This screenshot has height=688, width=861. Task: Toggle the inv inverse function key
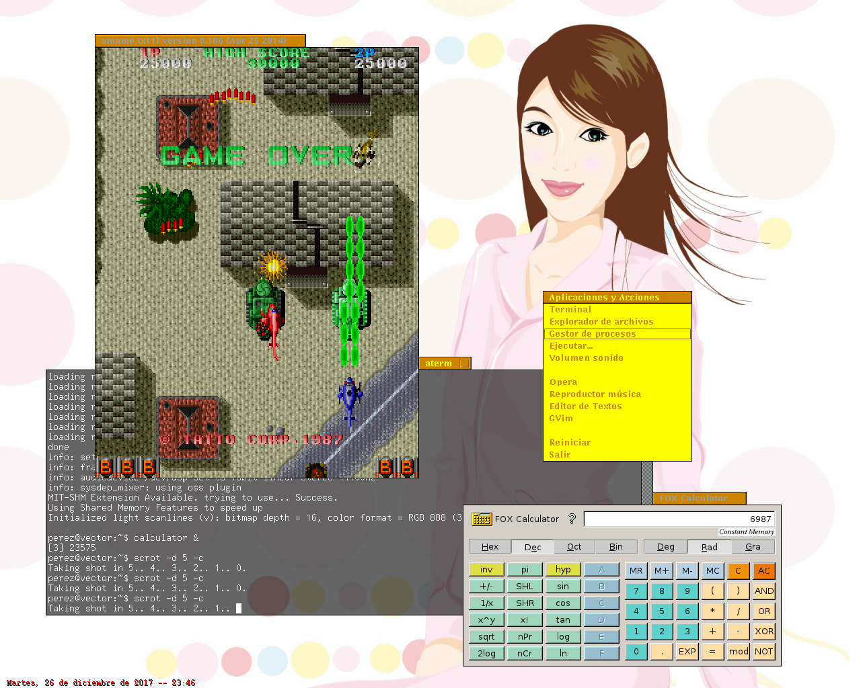coord(486,570)
